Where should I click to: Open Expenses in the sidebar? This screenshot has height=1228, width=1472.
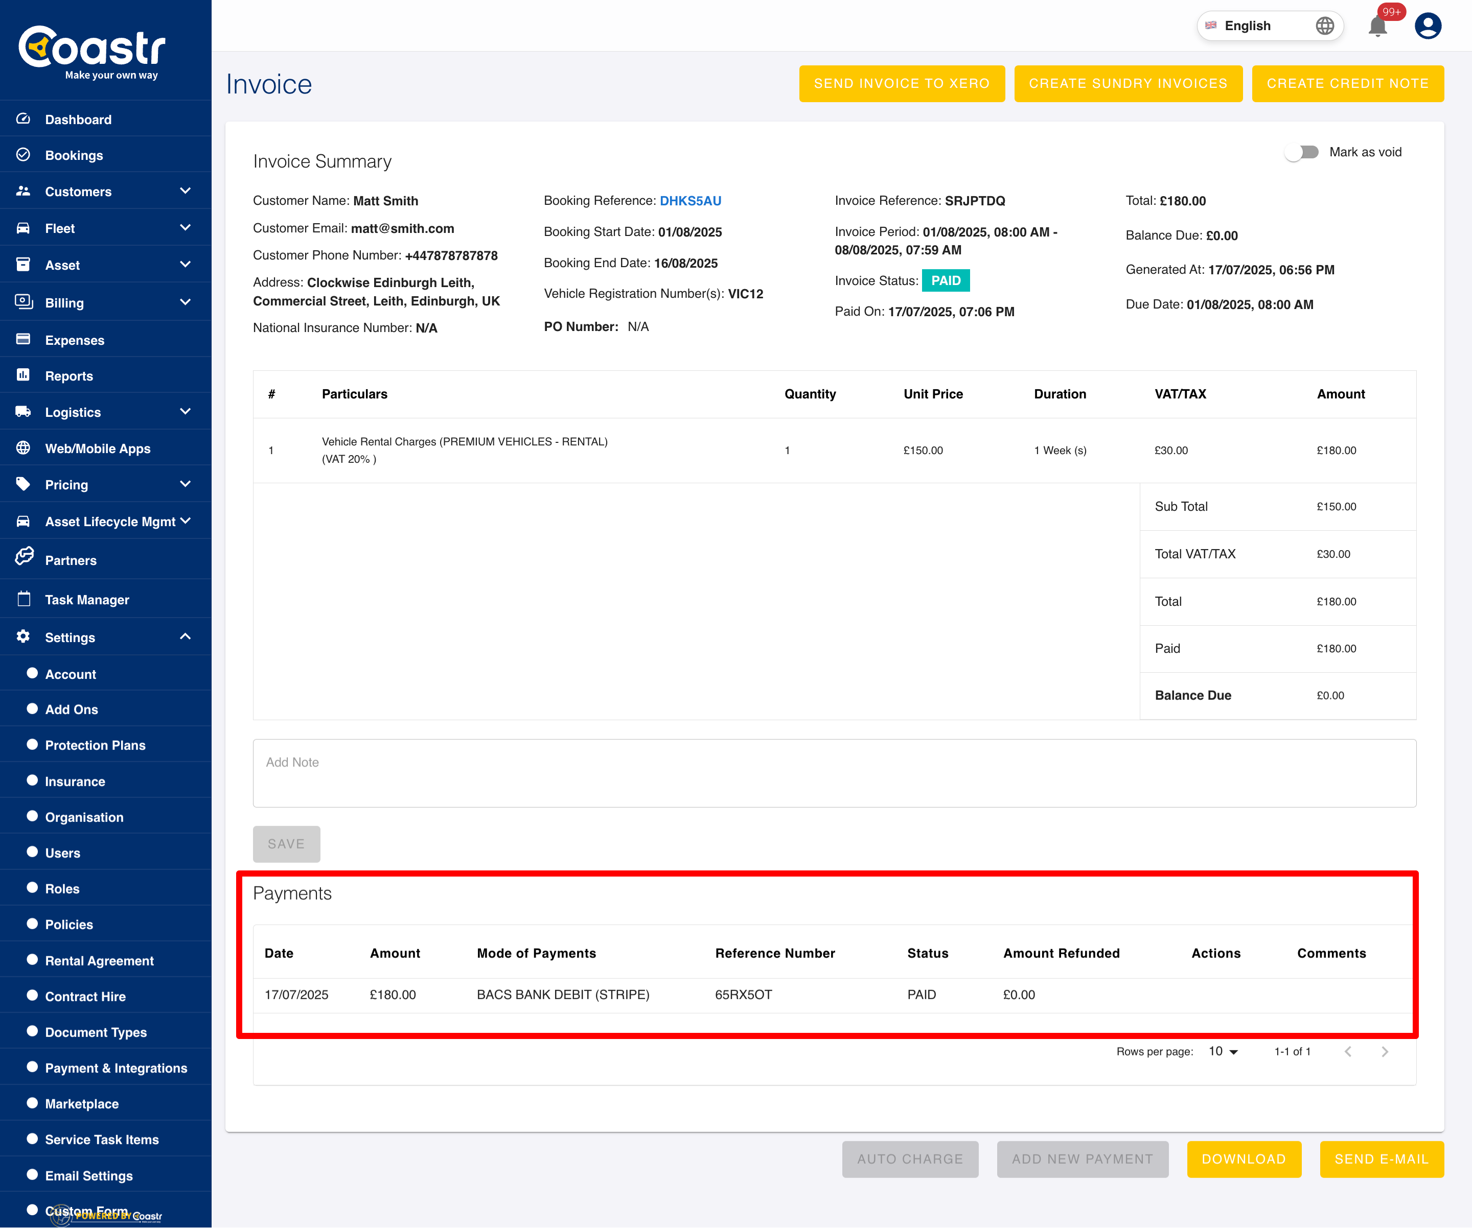[x=74, y=340]
